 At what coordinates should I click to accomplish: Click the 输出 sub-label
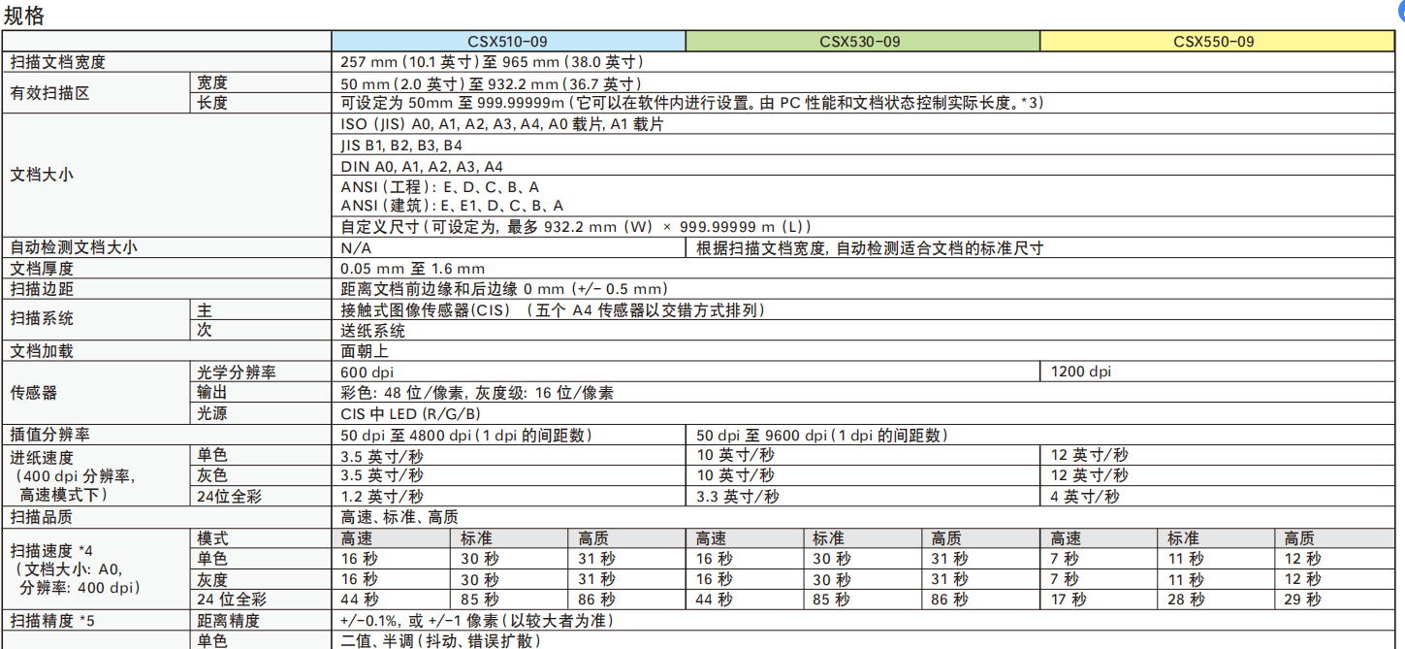(212, 392)
